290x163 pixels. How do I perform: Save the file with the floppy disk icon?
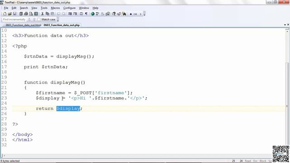click(14, 14)
